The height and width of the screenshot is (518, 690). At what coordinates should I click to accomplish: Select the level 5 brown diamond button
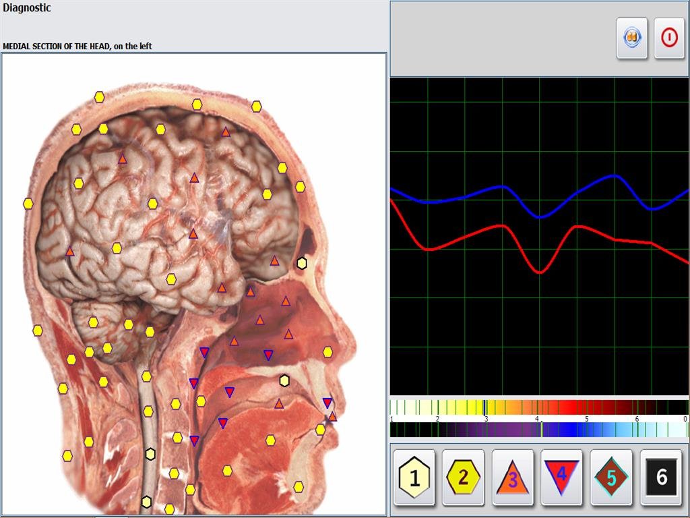click(x=611, y=478)
